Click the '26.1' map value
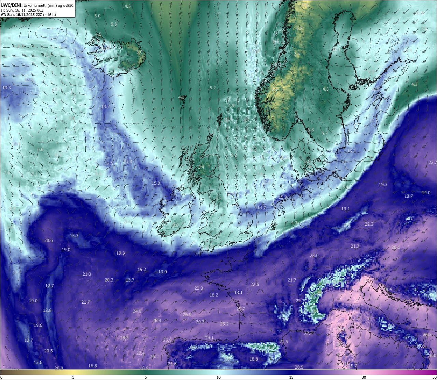437x380 pixels. pyautogui.click(x=395, y=247)
